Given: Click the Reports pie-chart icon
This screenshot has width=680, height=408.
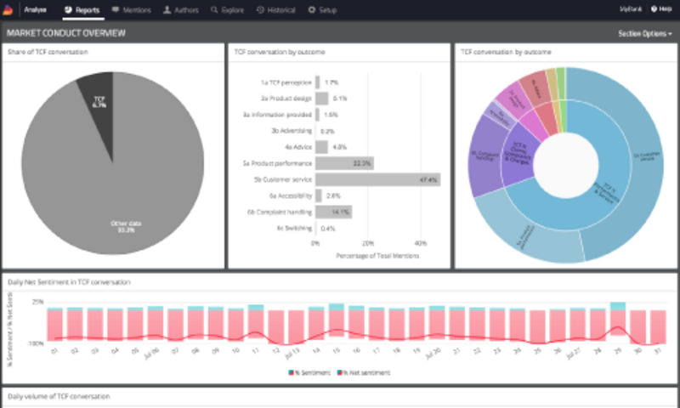Looking at the screenshot, I should pyautogui.click(x=68, y=9).
